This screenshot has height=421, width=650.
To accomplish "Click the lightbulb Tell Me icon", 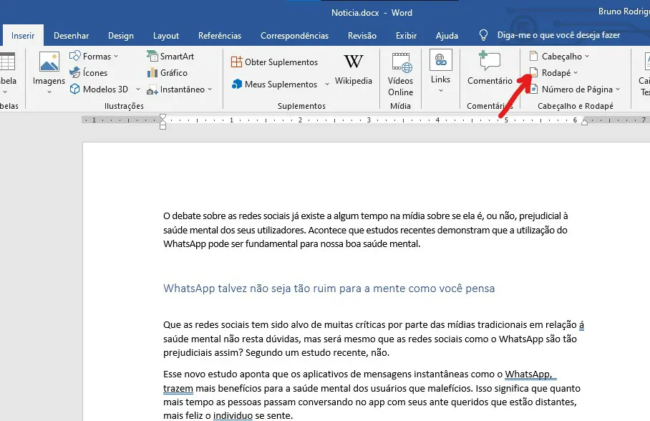I will 483,35.
